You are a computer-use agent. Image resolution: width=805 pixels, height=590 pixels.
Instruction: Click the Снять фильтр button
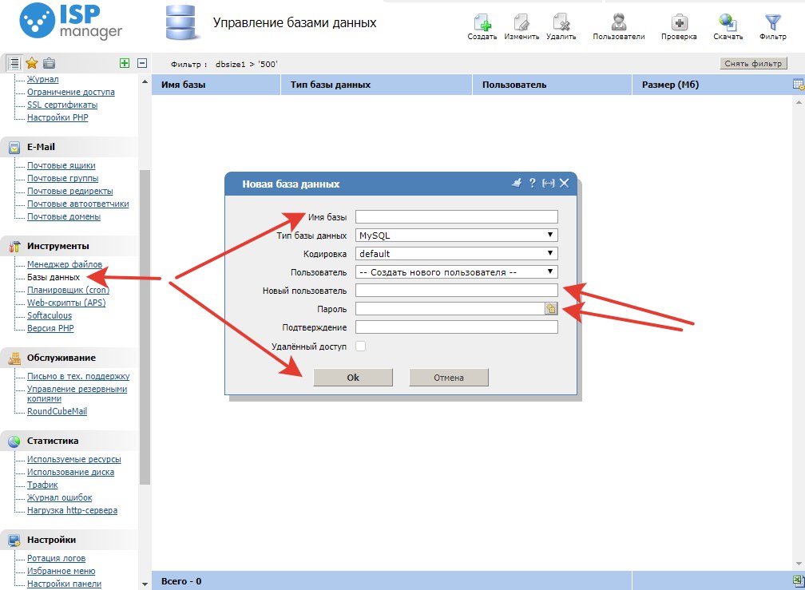(754, 64)
